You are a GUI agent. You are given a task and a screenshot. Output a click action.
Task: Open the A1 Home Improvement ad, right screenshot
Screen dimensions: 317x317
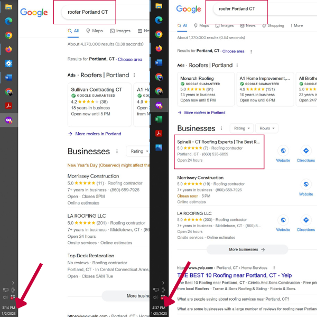pos(265,89)
